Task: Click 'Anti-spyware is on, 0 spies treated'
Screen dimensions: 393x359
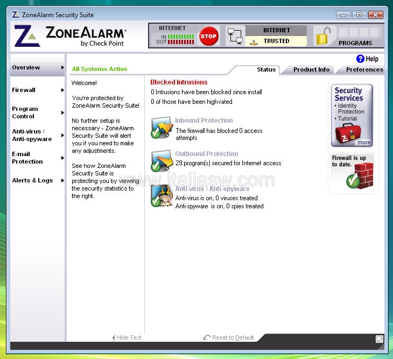Action: pyautogui.click(x=219, y=206)
